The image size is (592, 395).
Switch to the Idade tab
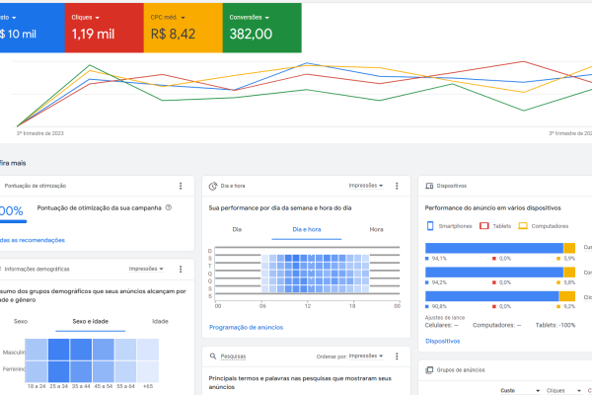click(160, 321)
